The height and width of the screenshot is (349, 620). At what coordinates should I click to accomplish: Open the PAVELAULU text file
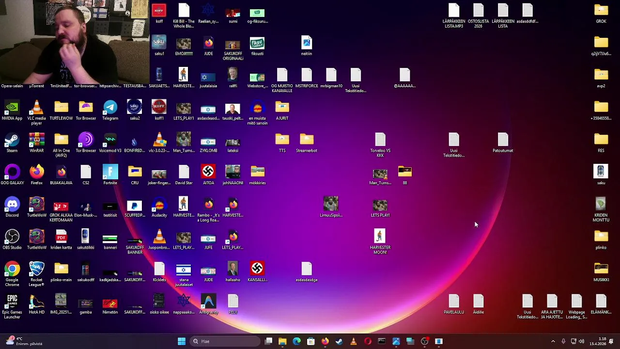454,304
